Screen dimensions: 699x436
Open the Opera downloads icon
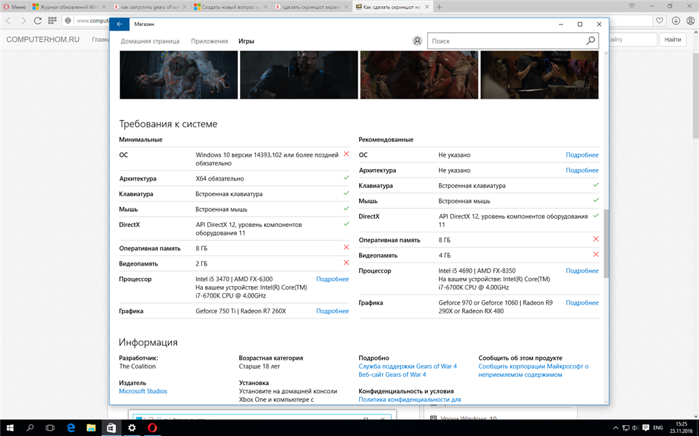676,20
